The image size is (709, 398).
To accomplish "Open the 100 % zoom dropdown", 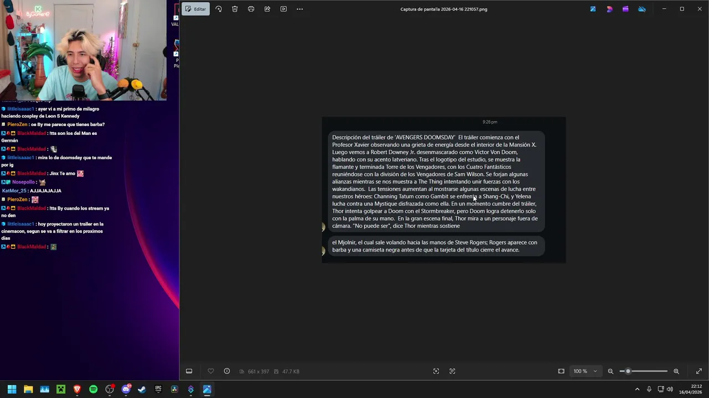I will pos(585,371).
